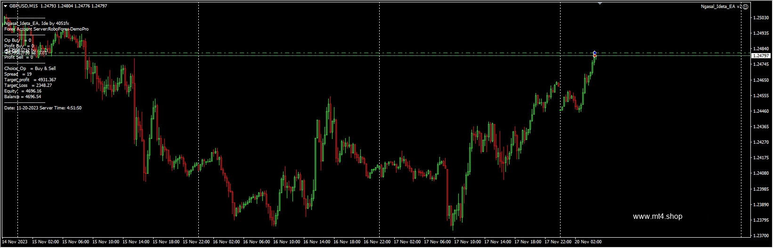Screen dimensions: 773x248
Task: Click the 1.24365 price scale value
Action: (761, 127)
